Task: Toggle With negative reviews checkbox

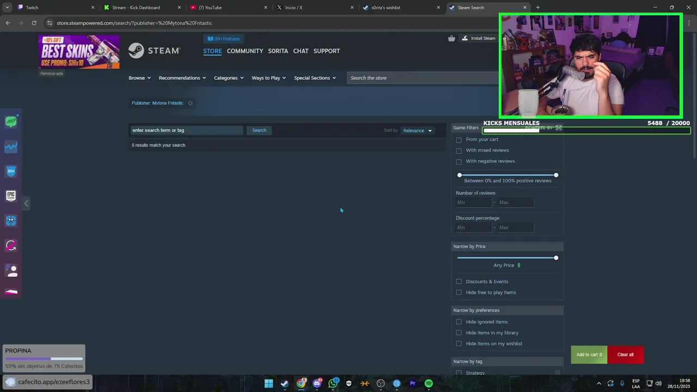Action: click(459, 162)
